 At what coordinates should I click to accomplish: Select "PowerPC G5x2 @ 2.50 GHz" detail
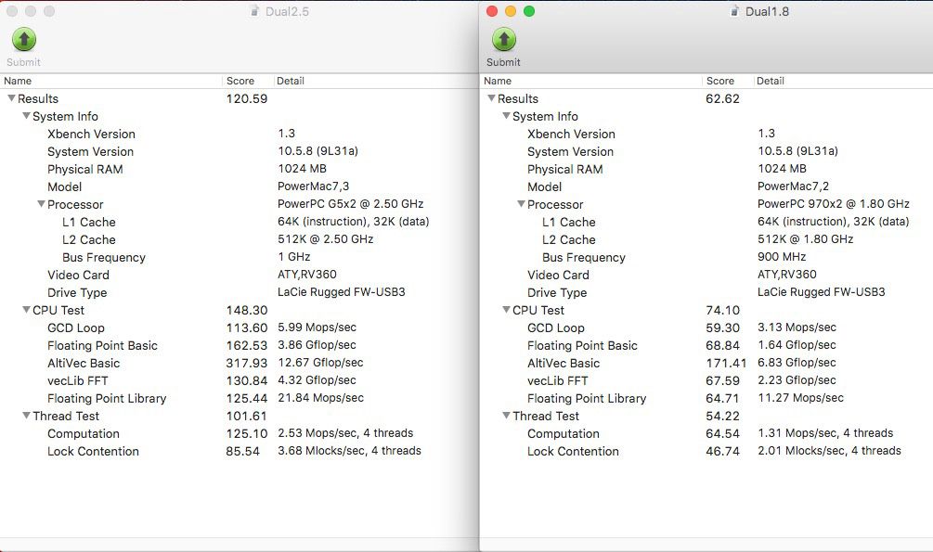pyautogui.click(x=351, y=204)
